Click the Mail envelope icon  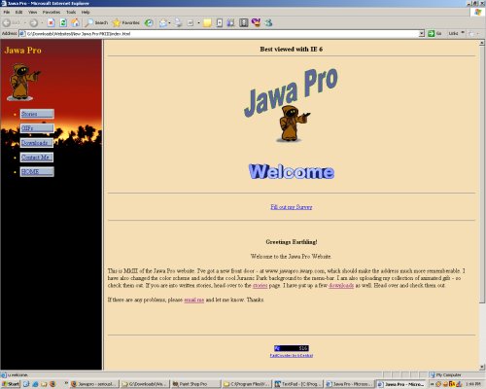click(x=163, y=23)
